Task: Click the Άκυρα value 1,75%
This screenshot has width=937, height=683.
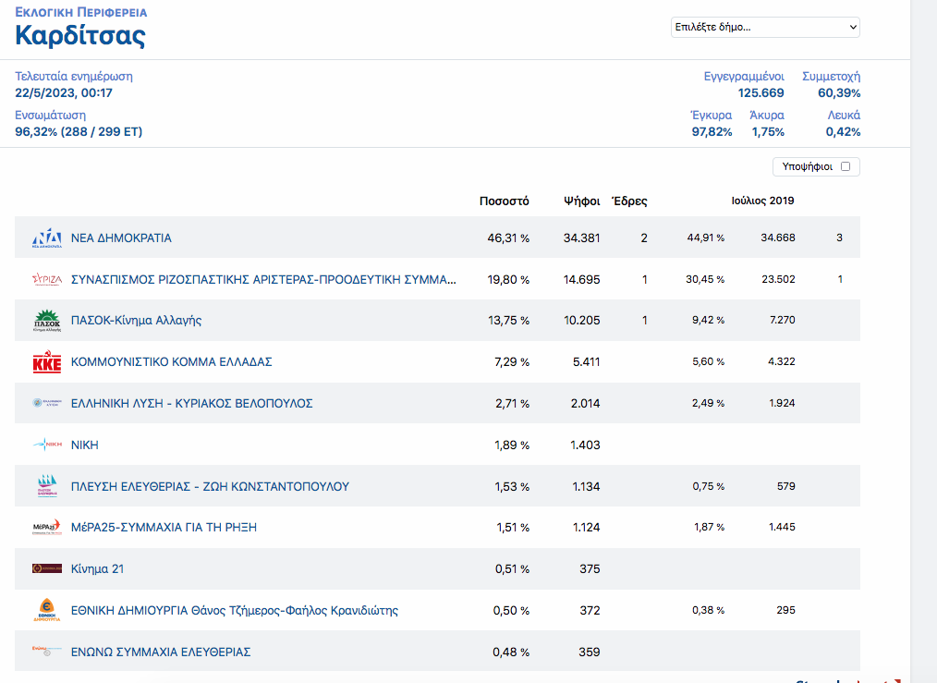Action: 768,131
